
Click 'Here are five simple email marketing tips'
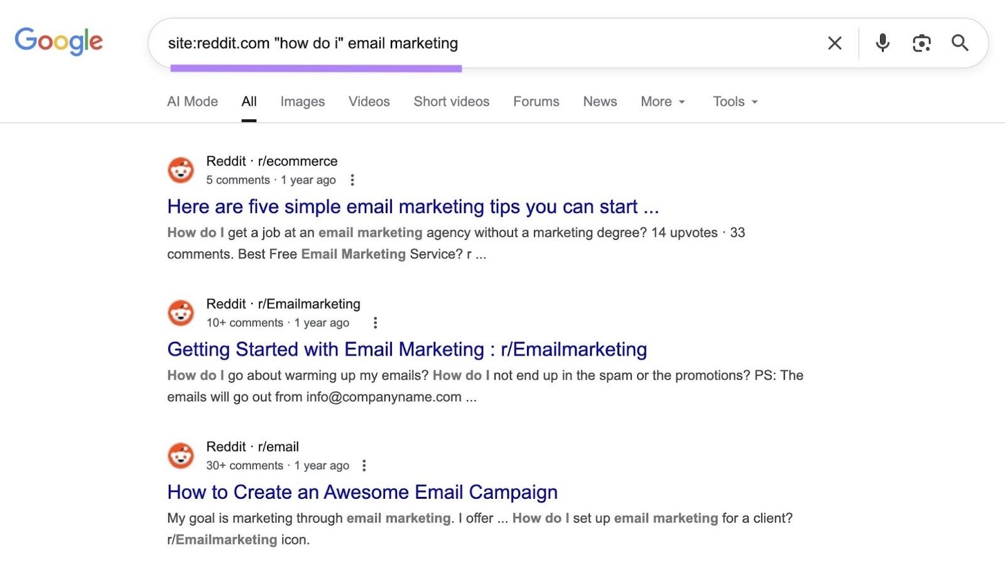(413, 207)
